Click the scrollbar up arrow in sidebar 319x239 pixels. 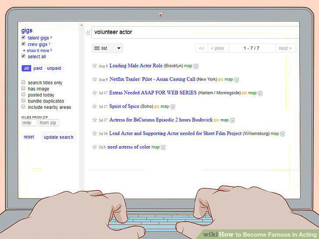tap(82, 25)
